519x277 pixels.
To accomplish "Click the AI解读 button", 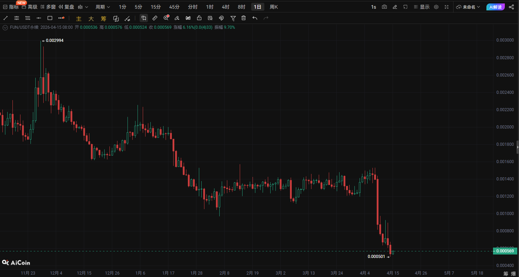I will [495, 7].
